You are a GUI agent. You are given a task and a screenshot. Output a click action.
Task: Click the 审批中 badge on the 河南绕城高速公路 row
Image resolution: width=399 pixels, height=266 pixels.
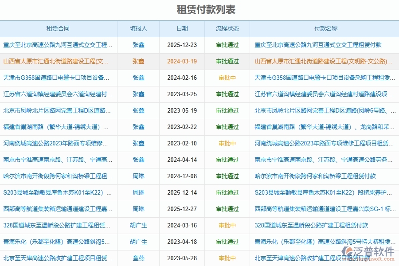point(227,144)
